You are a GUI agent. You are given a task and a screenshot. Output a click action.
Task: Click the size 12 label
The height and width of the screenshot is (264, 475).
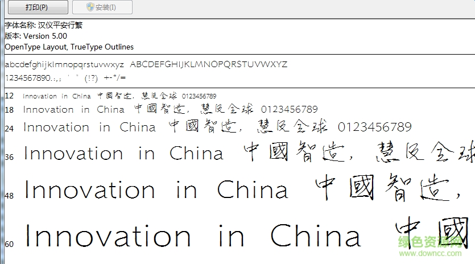tap(9, 96)
